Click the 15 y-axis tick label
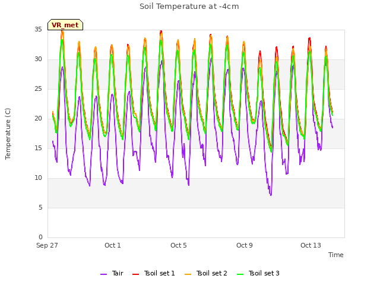The image size is (380, 285). coord(38,148)
